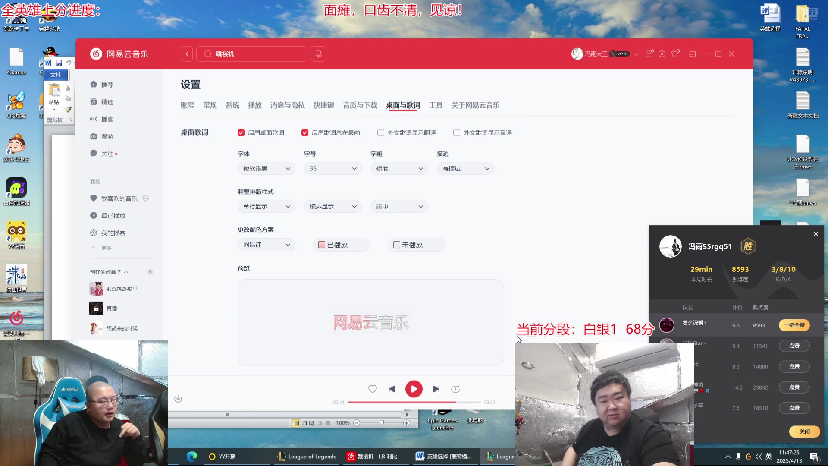
Task: Open the 字号 35 dropdown
Action: [332, 168]
